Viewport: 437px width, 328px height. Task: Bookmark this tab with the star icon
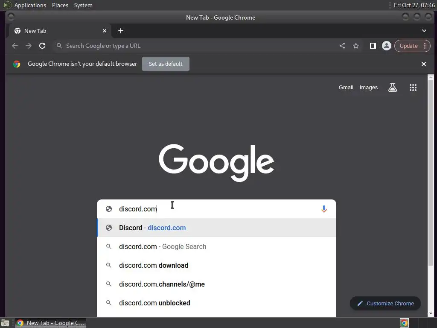(356, 46)
